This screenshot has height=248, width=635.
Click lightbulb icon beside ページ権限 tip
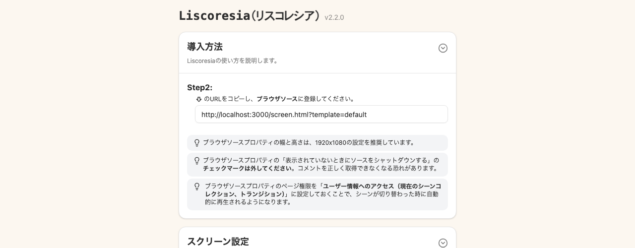tap(197, 186)
